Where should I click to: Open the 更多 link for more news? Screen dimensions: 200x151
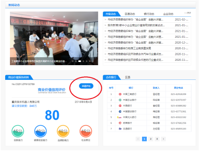[x=188, y=13]
